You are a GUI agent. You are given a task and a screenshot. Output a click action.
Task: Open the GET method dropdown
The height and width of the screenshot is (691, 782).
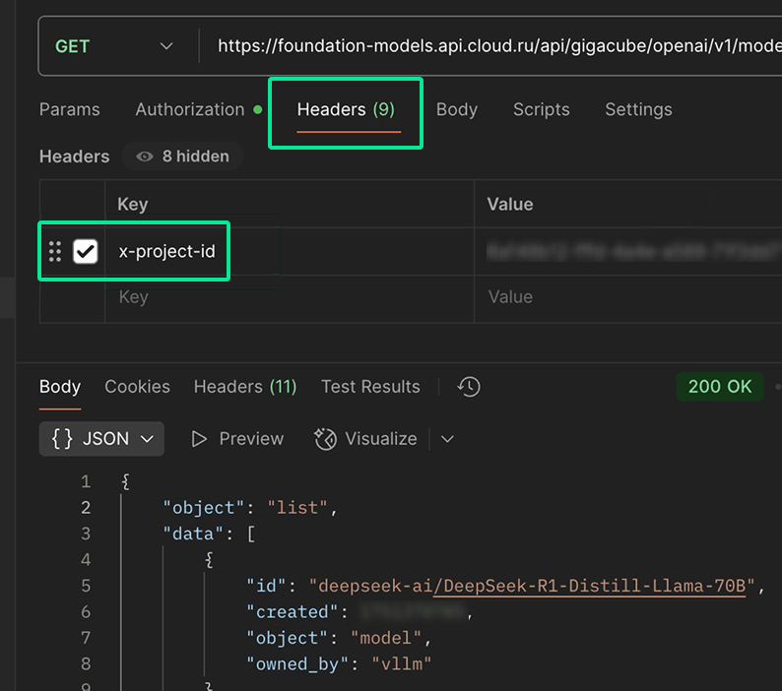pos(115,46)
